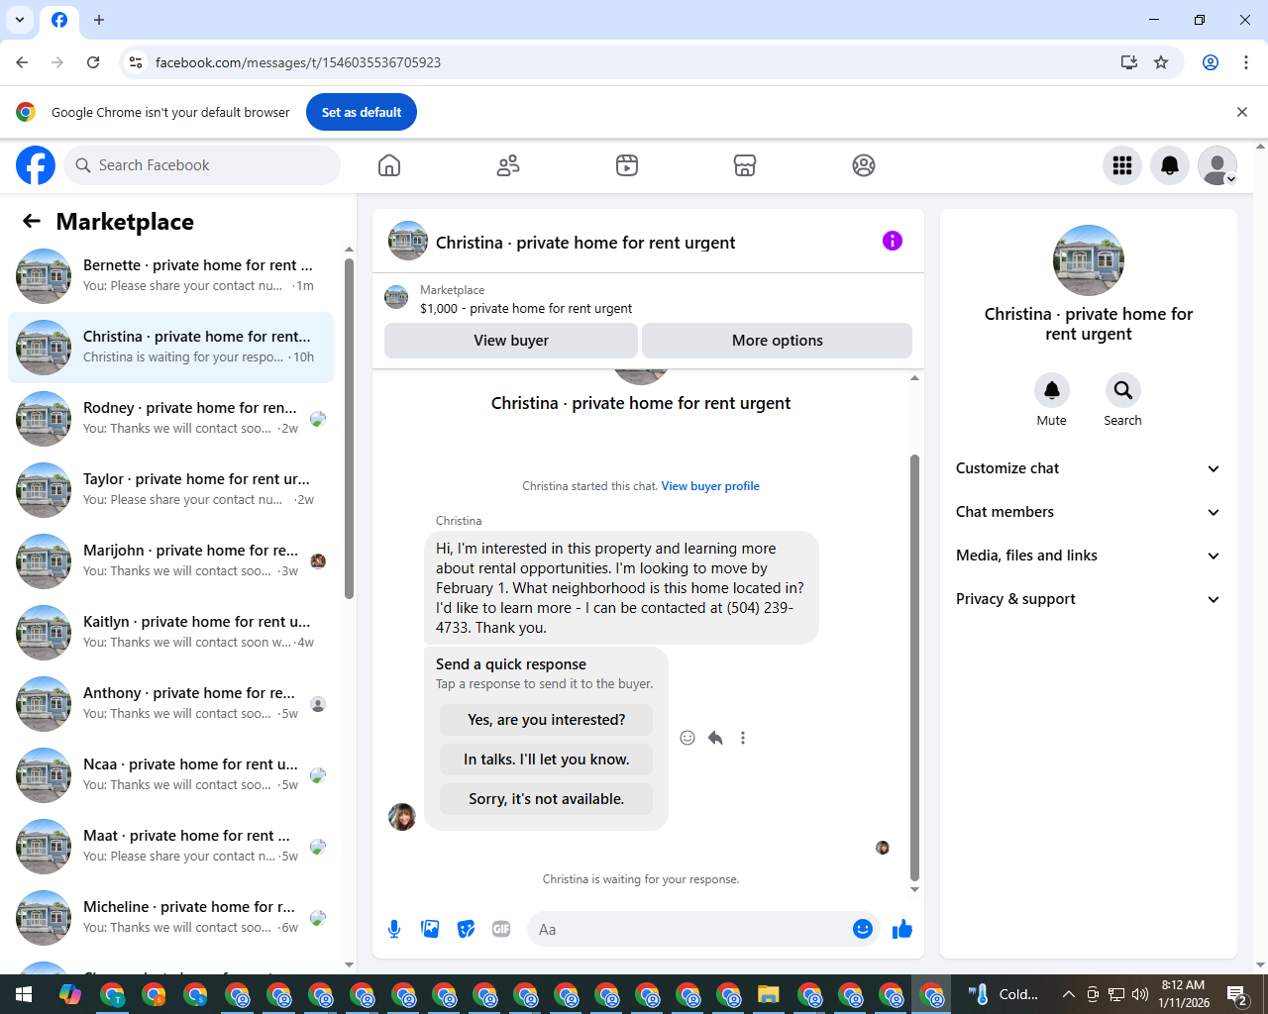Open Micheline private home conversation
1268x1014 pixels.
(171, 918)
